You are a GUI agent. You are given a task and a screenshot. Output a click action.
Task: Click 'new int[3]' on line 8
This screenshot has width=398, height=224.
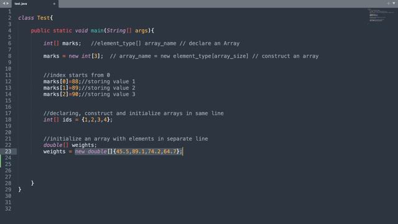(x=85, y=56)
